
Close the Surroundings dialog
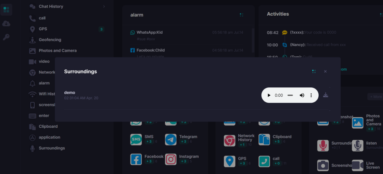coord(325,71)
